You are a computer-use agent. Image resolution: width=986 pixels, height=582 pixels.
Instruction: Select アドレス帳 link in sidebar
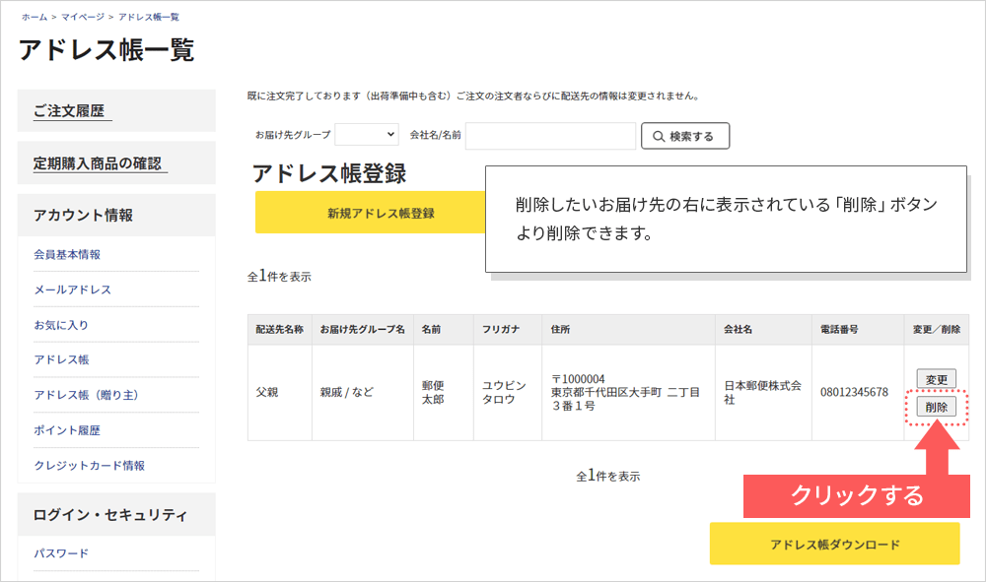(x=61, y=359)
